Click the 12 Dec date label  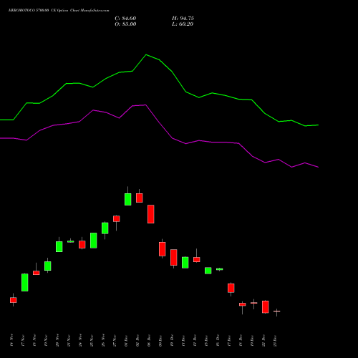pyautogui.click(x=195, y=340)
